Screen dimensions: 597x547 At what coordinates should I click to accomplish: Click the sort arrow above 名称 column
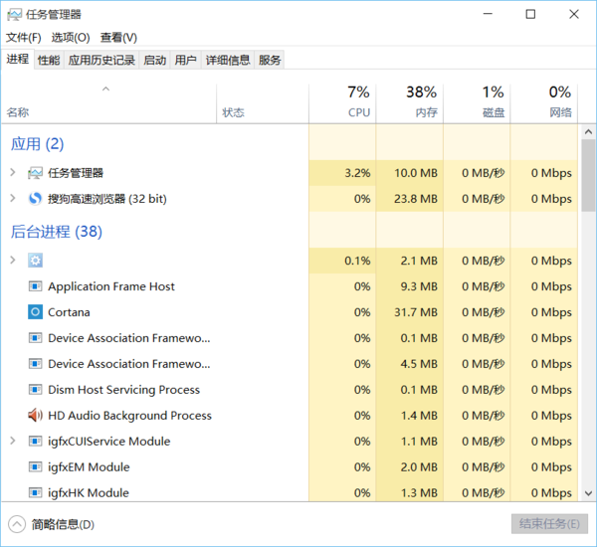(x=105, y=90)
